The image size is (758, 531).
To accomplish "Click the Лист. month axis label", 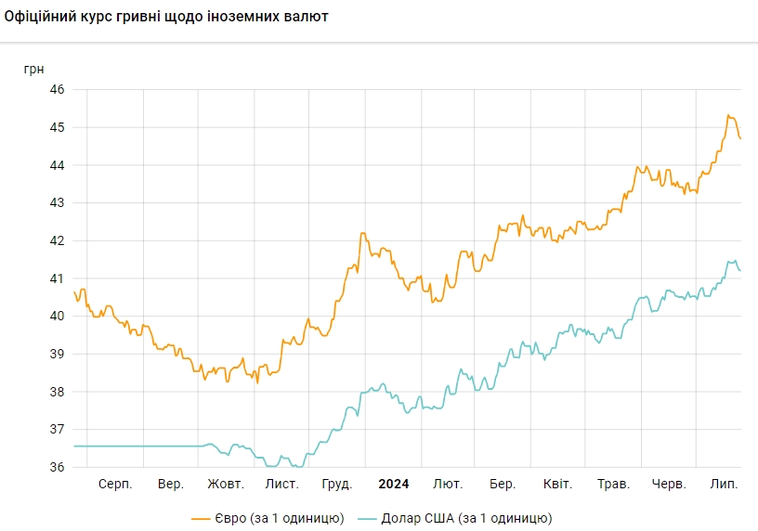I will [281, 485].
